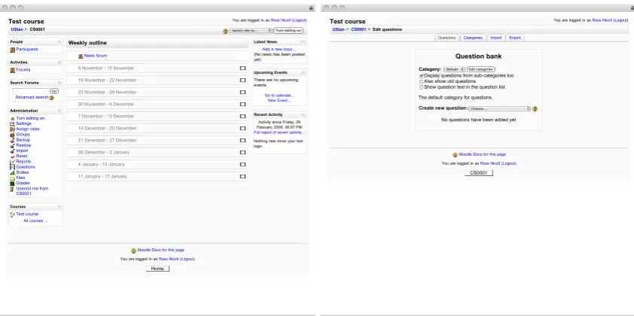
Task: Click the Advanced search link
Action: click(32, 97)
